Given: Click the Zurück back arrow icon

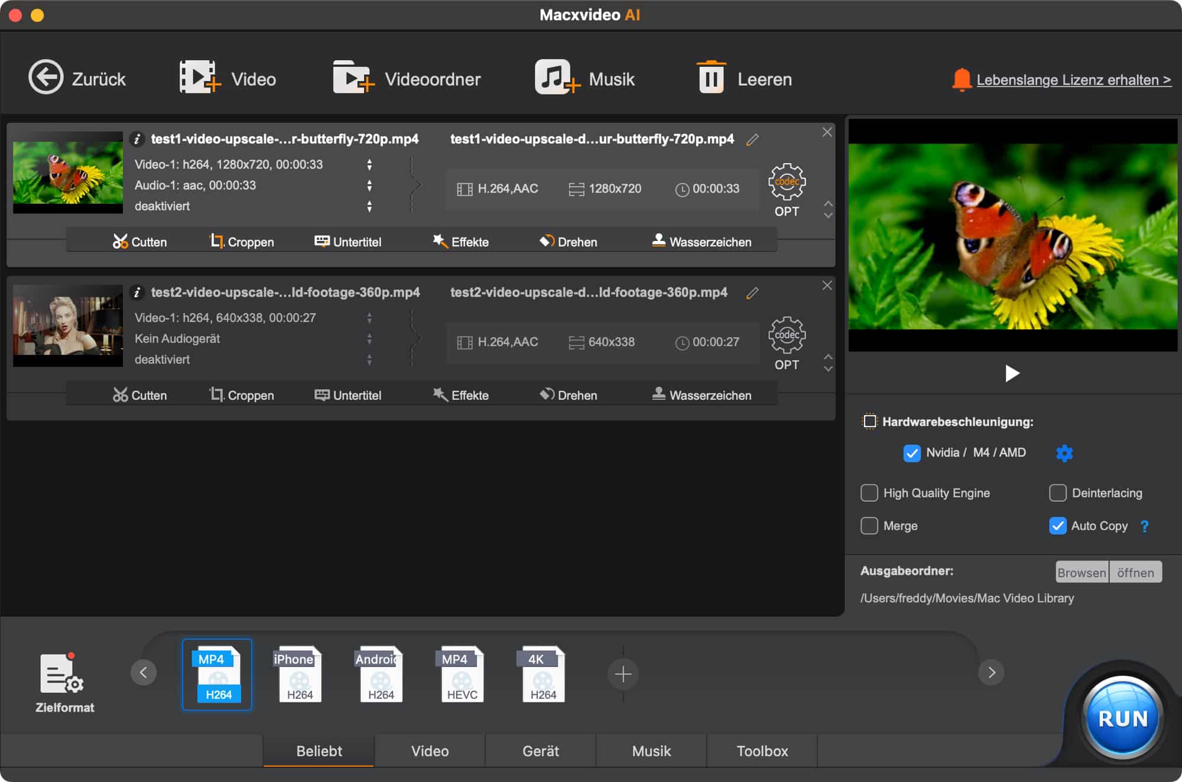Looking at the screenshot, I should [46, 77].
